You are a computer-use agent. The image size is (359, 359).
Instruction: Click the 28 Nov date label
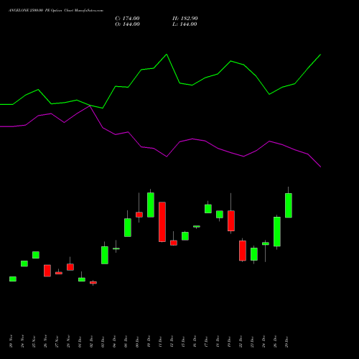coord(68,341)
